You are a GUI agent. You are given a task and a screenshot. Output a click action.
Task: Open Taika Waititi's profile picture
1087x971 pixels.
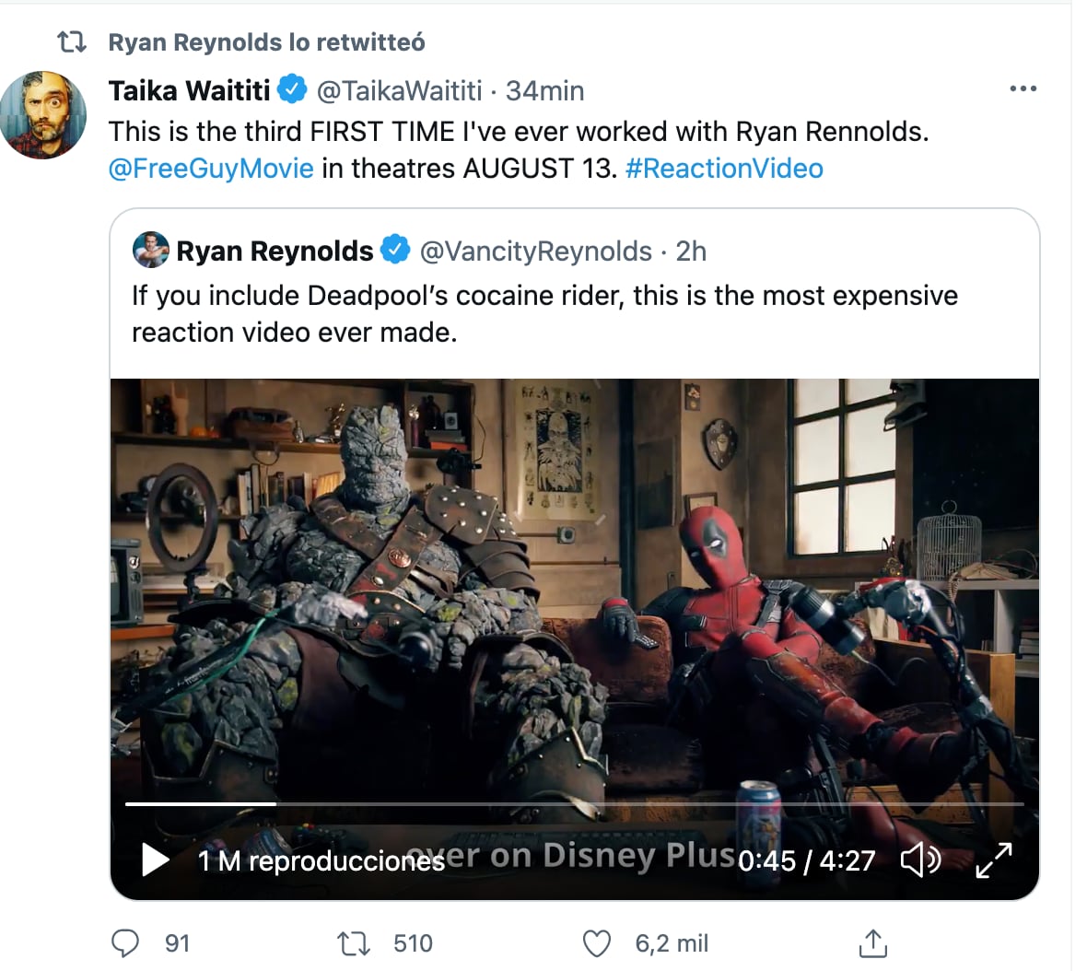pos(43,116)
